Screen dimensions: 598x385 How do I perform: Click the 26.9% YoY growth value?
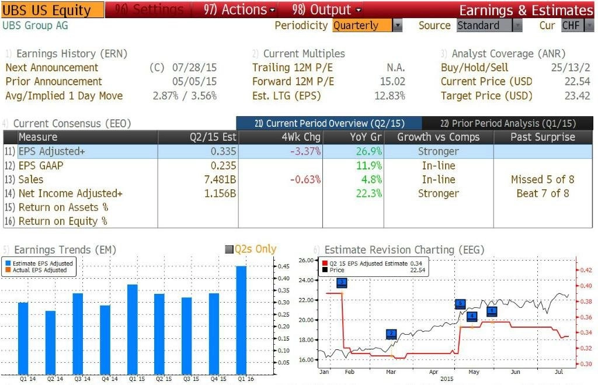click(x=369, y=151)
